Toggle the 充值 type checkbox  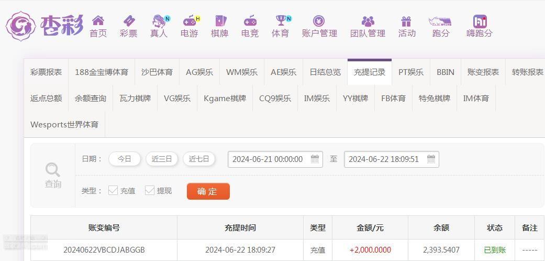click(113, 190)
